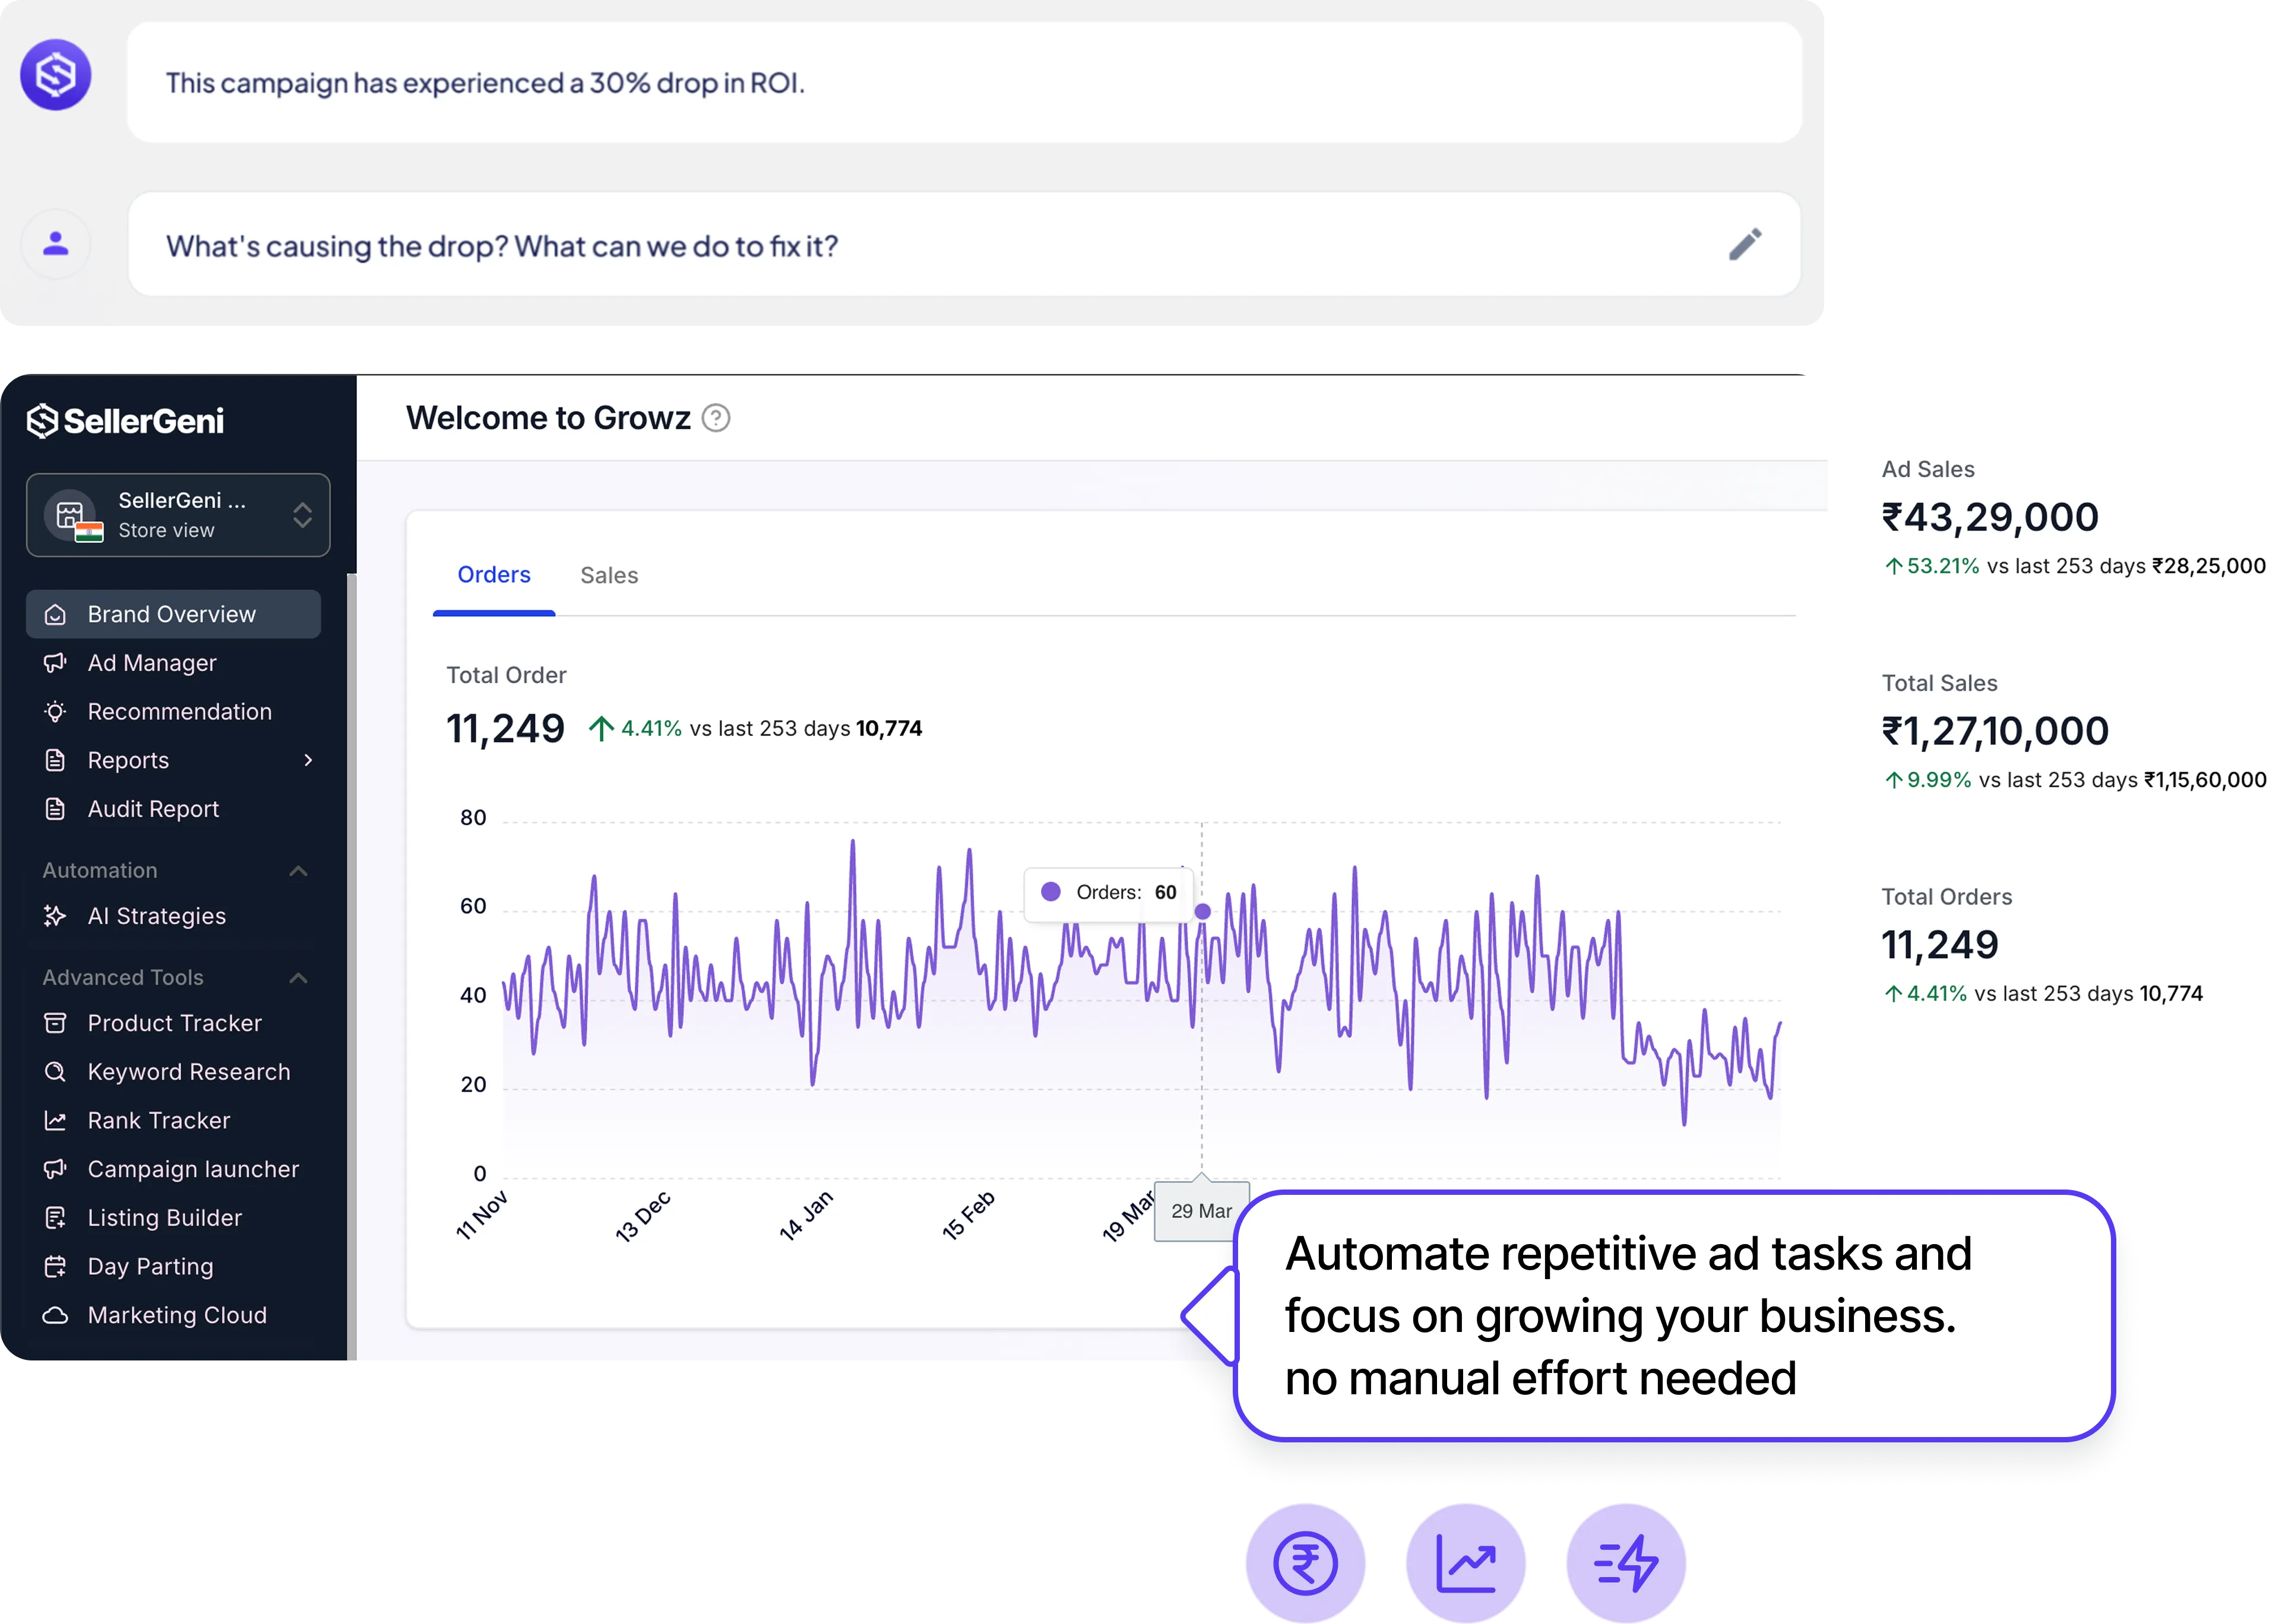The width and height of the screenshot is (2282, 1624).
Task: Open Campaign launcher
Action: pos(193,1169)
